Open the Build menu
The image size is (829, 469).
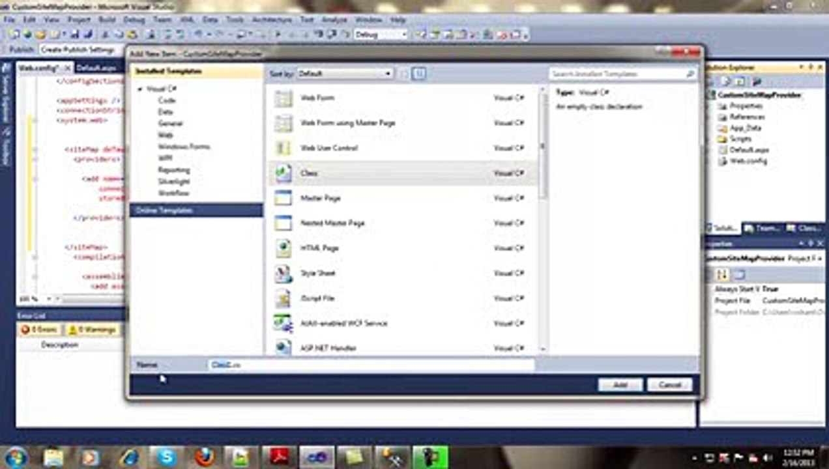click(107, 20)
